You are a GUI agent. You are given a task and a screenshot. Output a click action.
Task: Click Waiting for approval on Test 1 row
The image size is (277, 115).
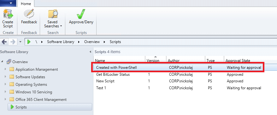[244, 88]
